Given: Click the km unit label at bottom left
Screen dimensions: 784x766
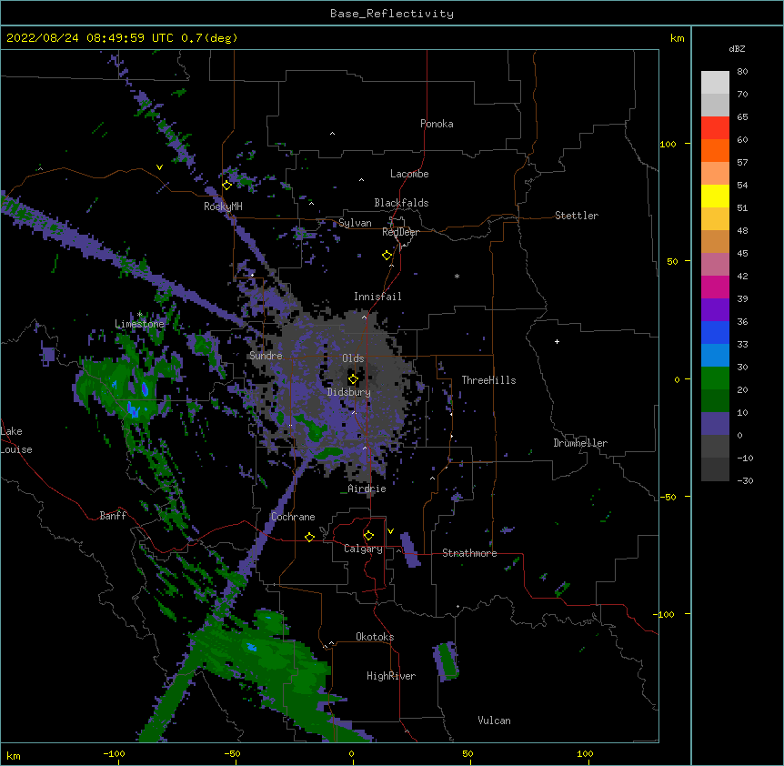Looking at the screenshot, I should click(x=14, y=756).
